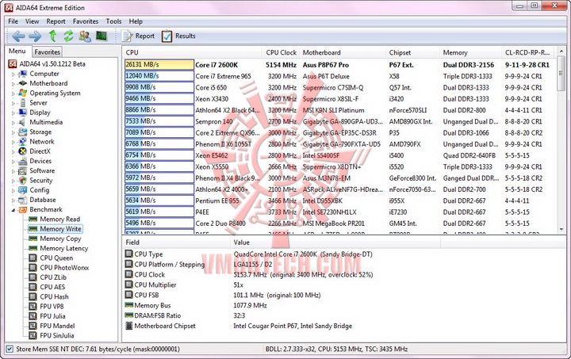
Task: Toggle the Store Mem SSE checkbox in status bar
Action: pos(10,349)
